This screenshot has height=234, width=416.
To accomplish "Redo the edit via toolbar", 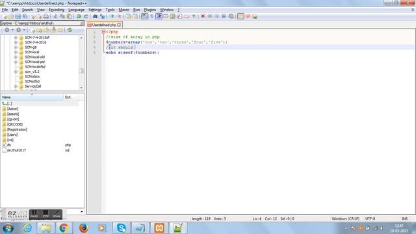I will [x=86, y=16].
